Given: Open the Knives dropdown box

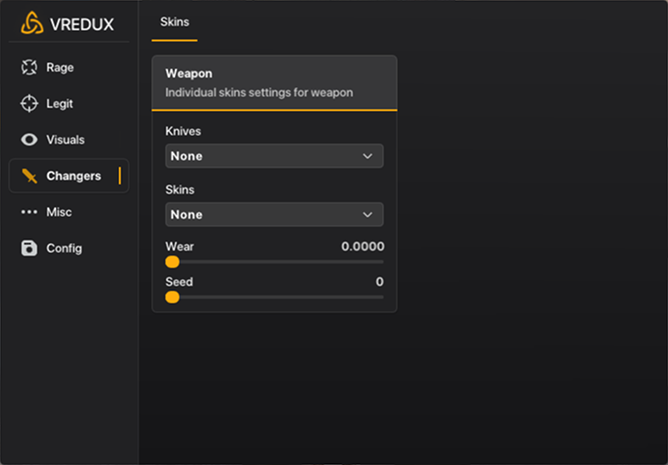Looking at the screenshot, I should (x=273, y=156).
